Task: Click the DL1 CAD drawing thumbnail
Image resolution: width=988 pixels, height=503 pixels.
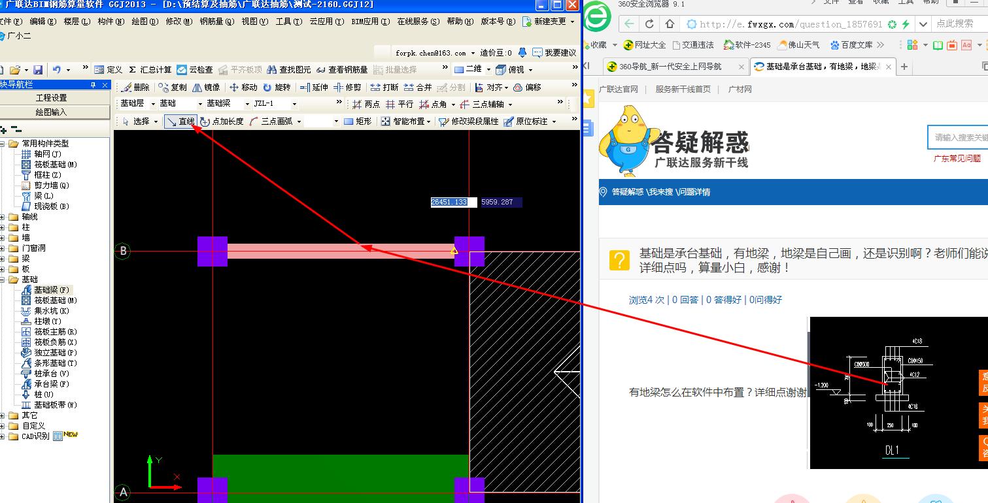Action: (x=898, y=393)
